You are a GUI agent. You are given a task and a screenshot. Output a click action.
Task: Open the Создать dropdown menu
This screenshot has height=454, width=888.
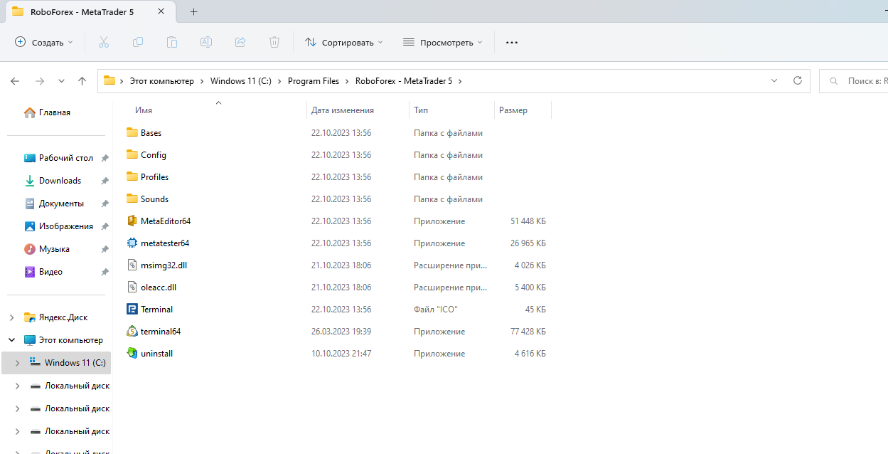(44, 42)
